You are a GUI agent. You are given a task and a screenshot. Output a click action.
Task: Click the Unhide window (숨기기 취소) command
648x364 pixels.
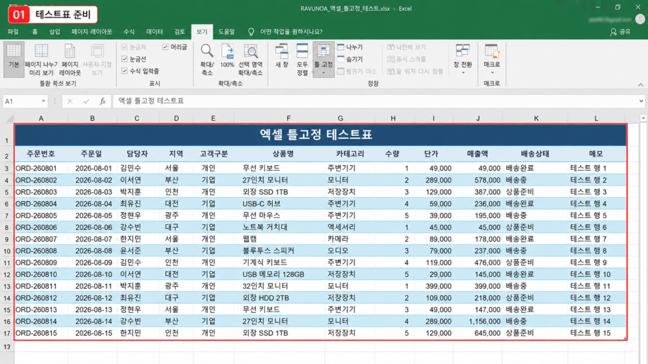click(358, 71)
